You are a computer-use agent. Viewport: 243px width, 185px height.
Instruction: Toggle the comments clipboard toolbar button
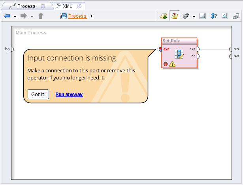click(x=174, y=16)
